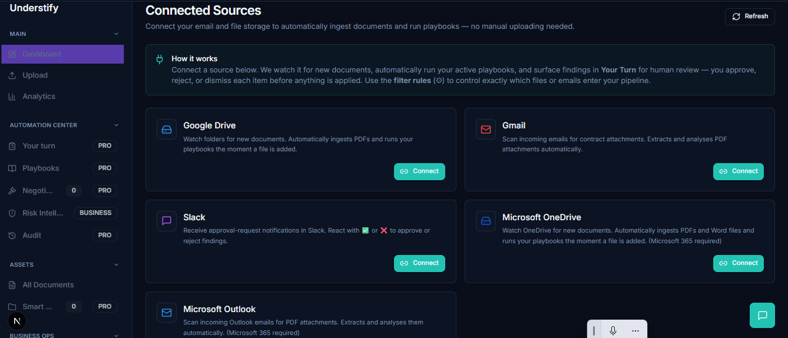This screenshot has width=788, height=338.
Task: Open the Analytics page
Action: click(x=62, y=97)
